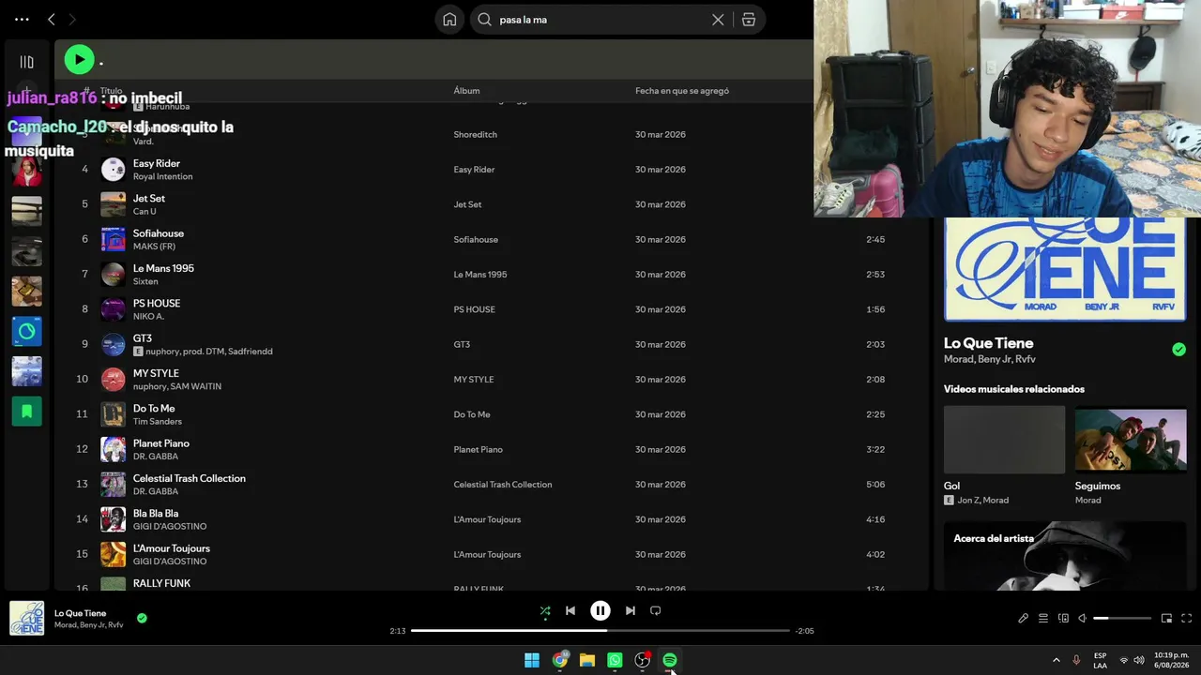Show lyrics with the microphone icon
1201x675 pixels.
coord(1023,619)
